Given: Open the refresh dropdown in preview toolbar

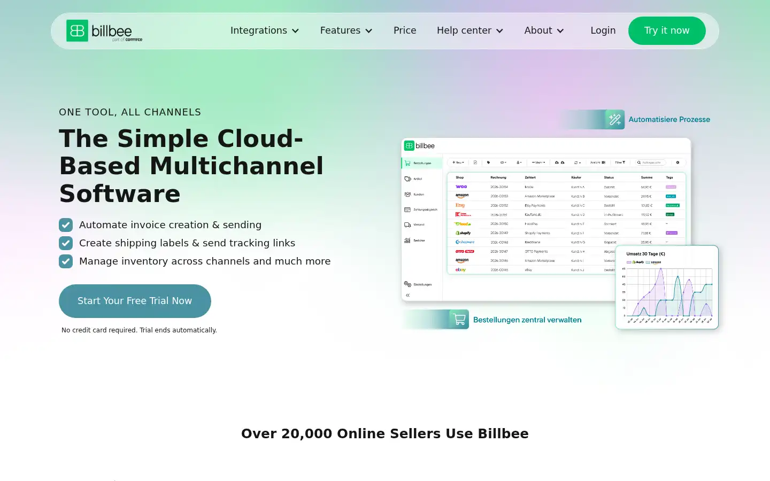Looking at the screenshot, I should click(x=577, y=162).
